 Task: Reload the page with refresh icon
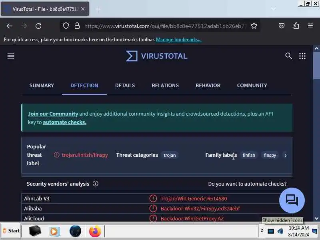[x=38, y=26]
